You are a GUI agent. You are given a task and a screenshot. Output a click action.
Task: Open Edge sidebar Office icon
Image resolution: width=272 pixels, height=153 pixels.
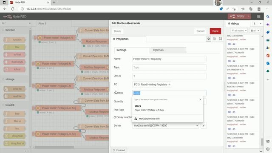268,56
